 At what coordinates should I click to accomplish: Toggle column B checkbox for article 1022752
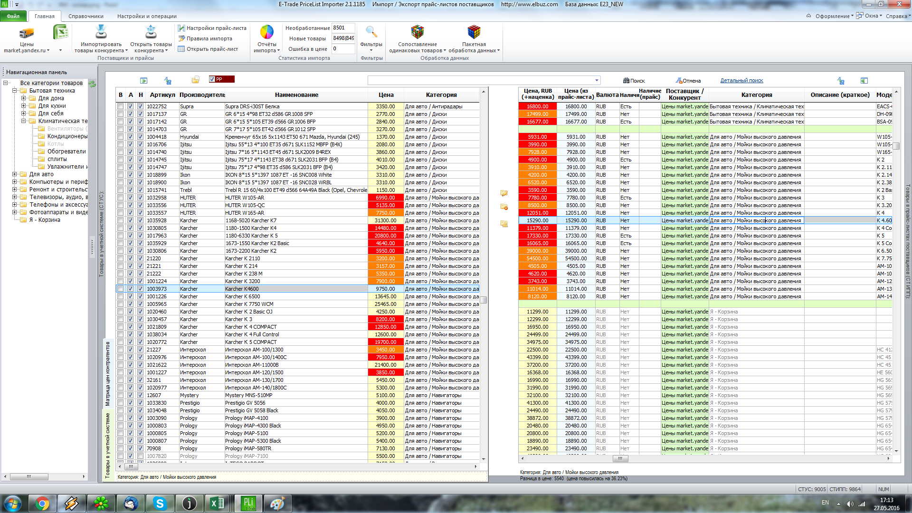click(x=121, y=106)
